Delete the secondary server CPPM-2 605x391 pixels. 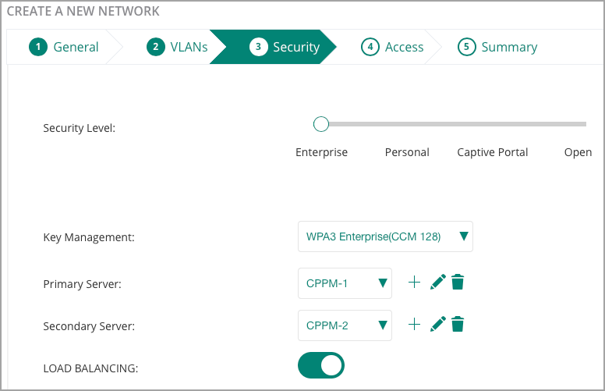[x=458, y=324]
